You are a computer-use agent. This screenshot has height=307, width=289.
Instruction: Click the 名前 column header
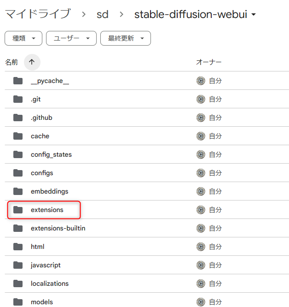coord(12,62)
